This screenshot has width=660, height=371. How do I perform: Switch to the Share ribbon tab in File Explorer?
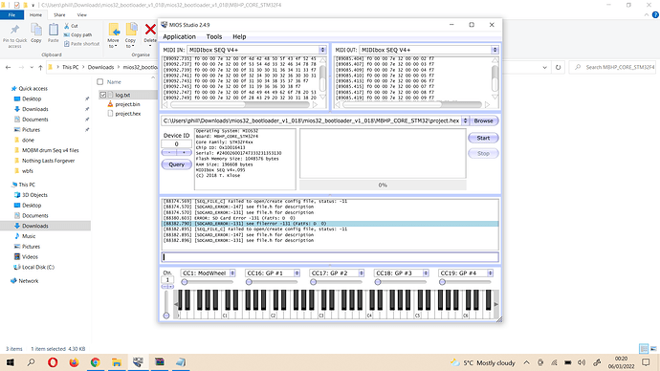(x=59, y=14)
